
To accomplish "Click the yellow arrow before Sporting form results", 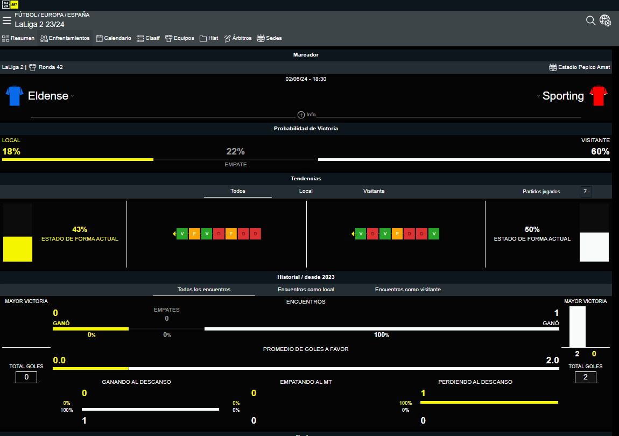I will [x=353, y=234].
